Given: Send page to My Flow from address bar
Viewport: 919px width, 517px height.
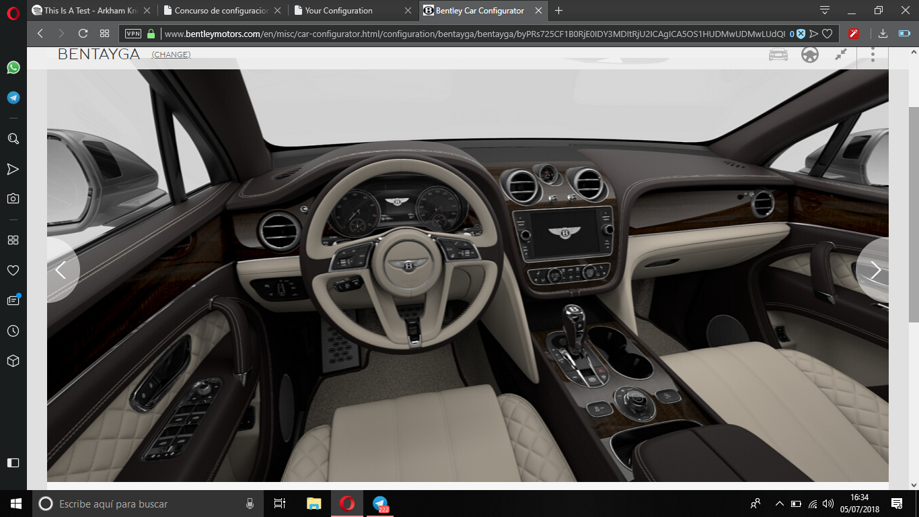Looking at the screenshot, I should [x=814, y=34].
